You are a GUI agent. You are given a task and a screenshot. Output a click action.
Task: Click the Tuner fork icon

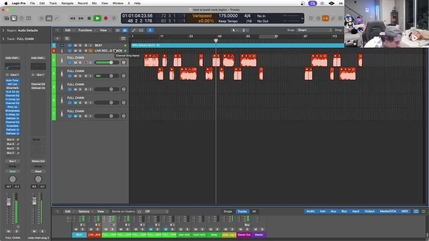point(333,18)
